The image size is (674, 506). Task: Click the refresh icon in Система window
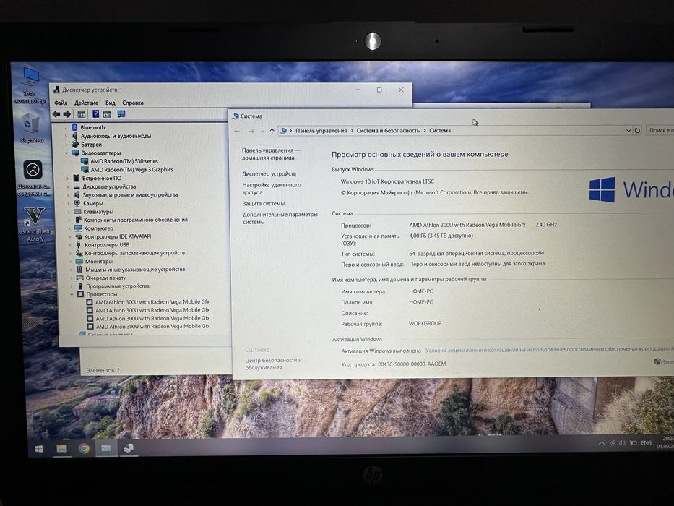[x=637, y=130]
